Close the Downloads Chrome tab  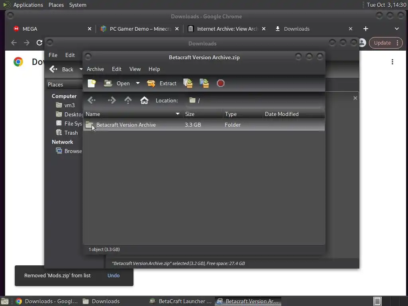(351, 29)
